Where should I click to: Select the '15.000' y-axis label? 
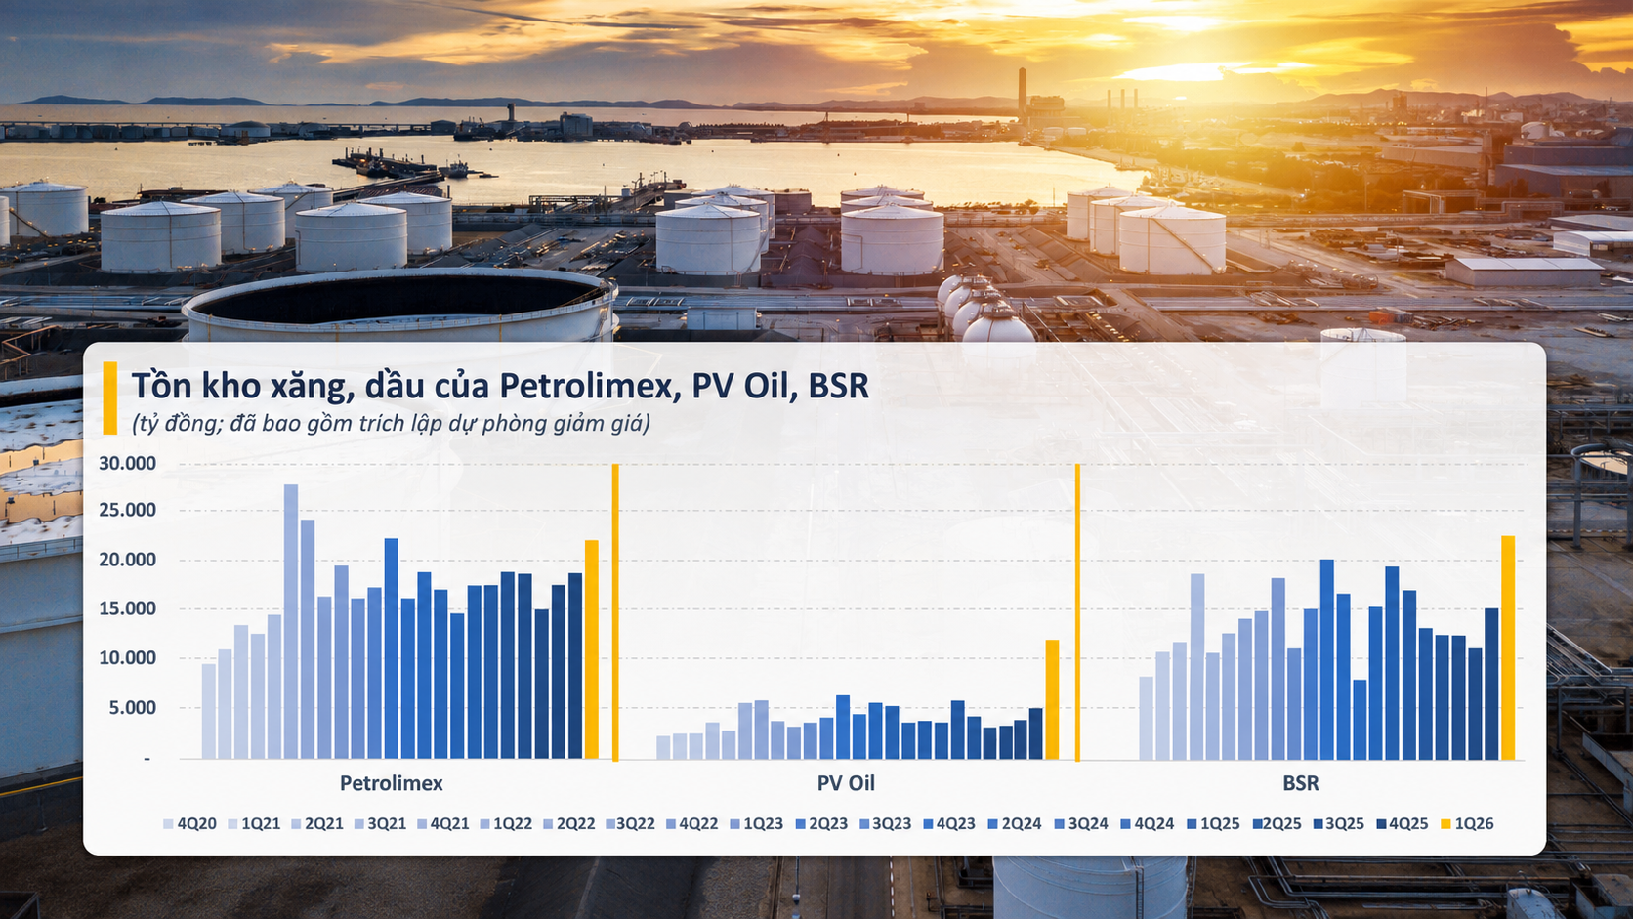tap(128, 608)
